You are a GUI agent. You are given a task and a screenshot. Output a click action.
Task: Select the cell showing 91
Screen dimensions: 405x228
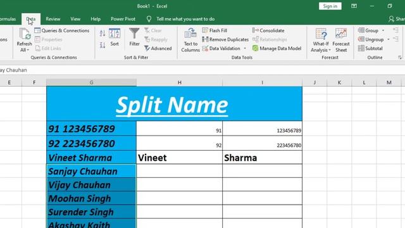179,129
